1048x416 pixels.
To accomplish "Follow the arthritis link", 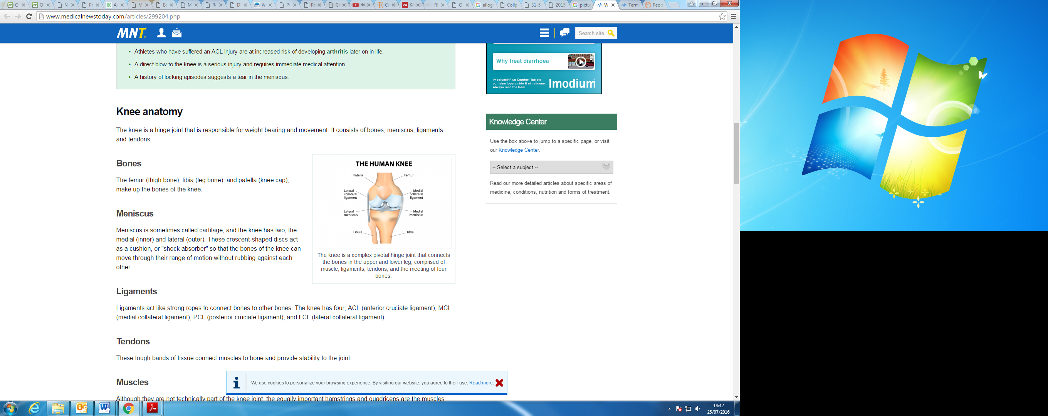I will pos(337,52).
